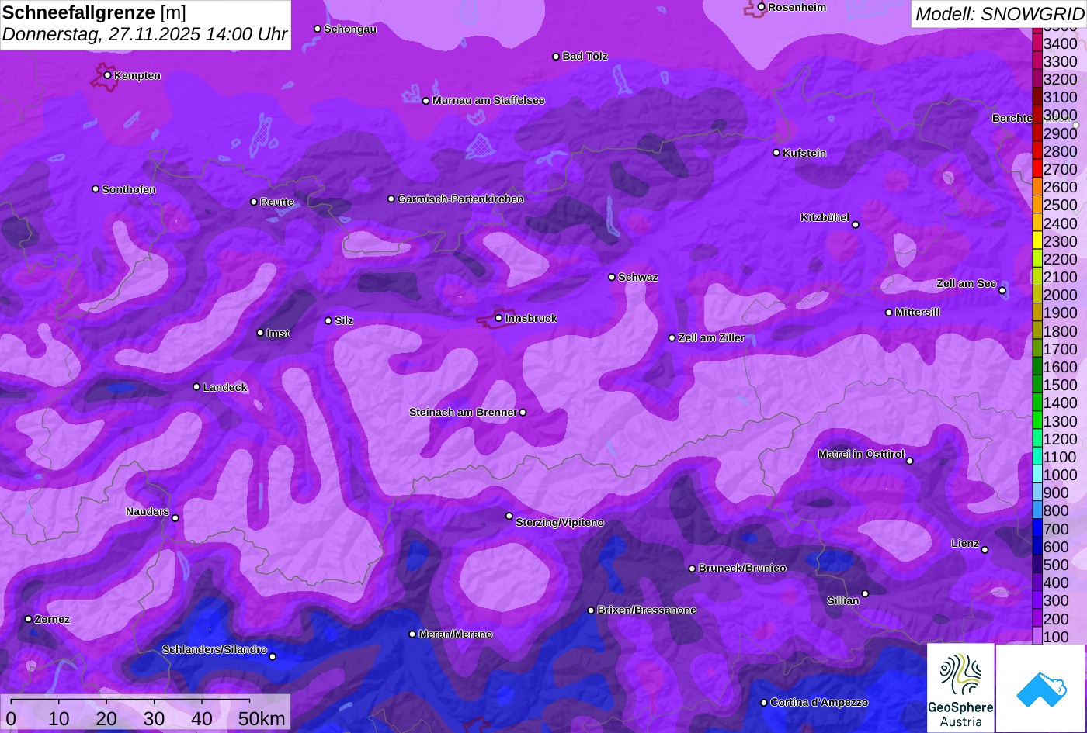
Task: Click the Steinach am Brenner marker dot
Action: point(523,413)
